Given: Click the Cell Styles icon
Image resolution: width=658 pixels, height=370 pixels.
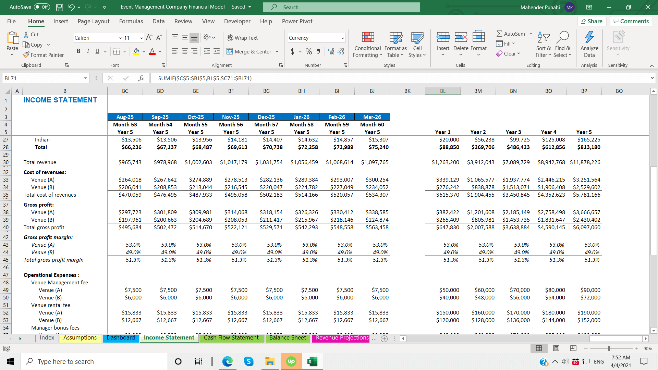Looking at the screenshot, I should [417, 37].
